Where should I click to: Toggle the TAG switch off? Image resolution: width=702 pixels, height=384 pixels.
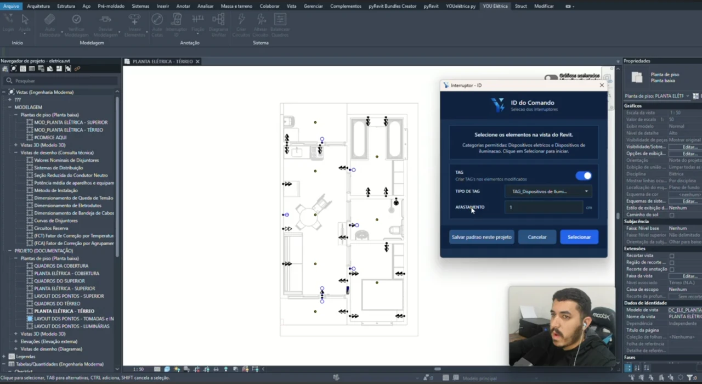click(584, 176)
